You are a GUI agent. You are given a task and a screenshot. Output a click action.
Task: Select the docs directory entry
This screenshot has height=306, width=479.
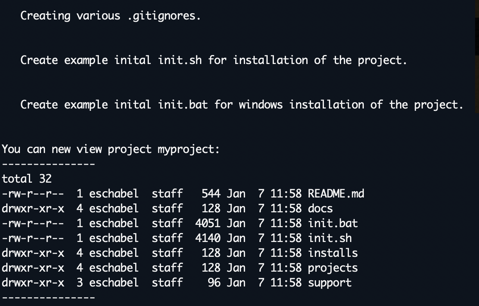[x=320, y=208]
